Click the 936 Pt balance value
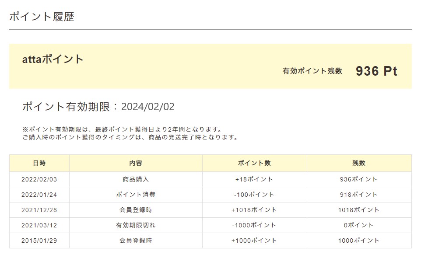Screen dimensions: 421x279 (x=376, y=71)
